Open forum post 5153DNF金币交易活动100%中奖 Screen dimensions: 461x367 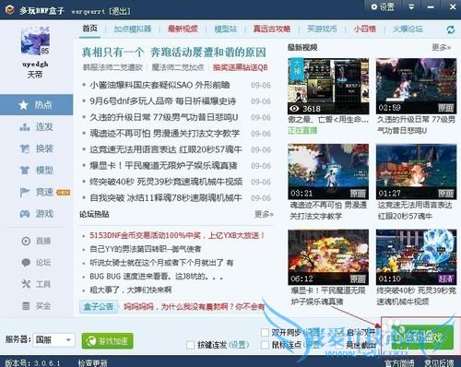point(177,235)
